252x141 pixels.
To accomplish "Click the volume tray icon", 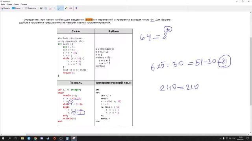I will (230, 138).
